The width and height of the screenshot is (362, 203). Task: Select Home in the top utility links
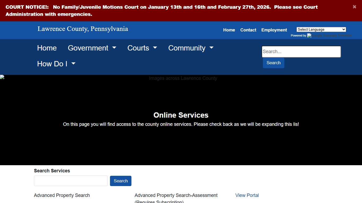pos(229,30)
